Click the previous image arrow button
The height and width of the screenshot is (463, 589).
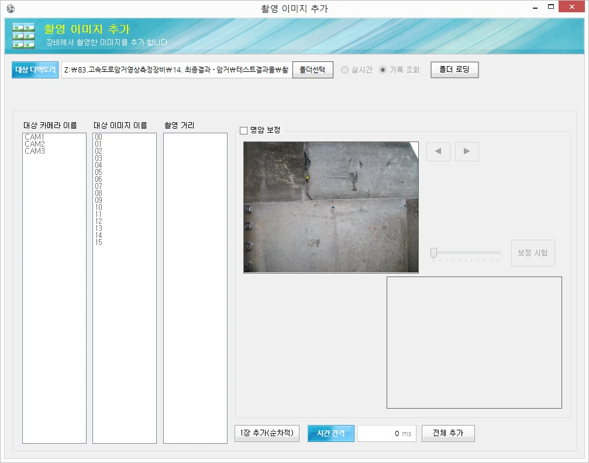pos(438,151)
